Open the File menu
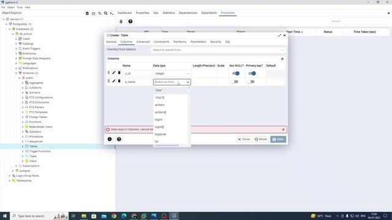 coord(3,7)
